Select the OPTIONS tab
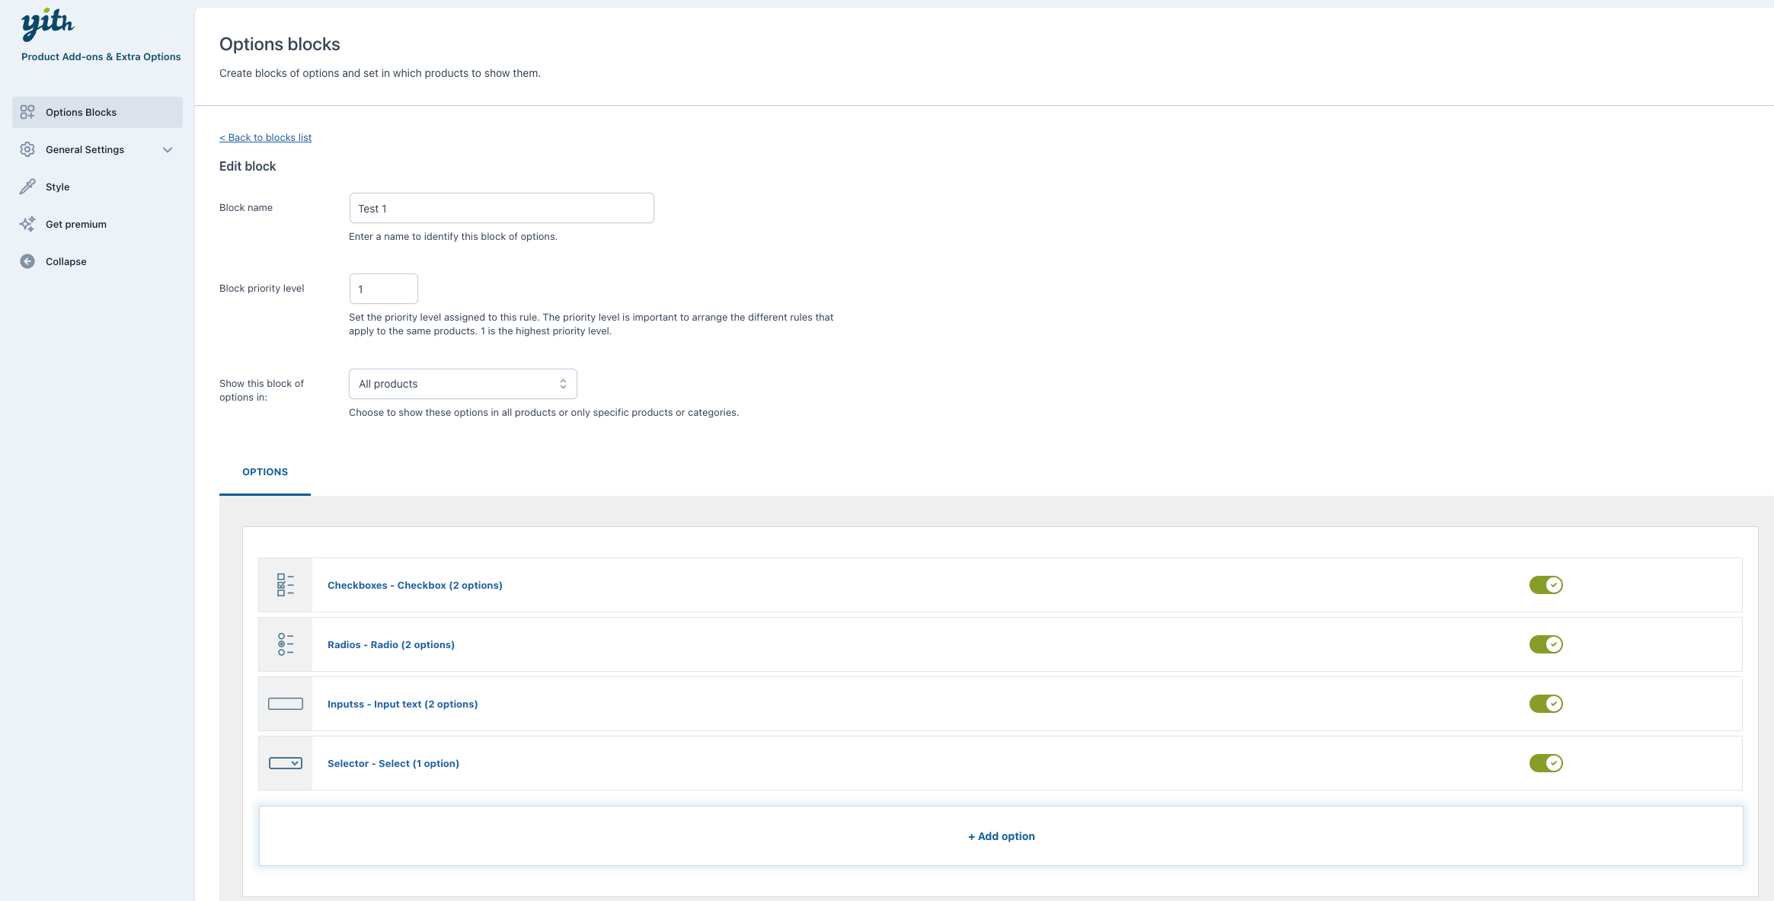1774x901 pixels. click(265, 472)
